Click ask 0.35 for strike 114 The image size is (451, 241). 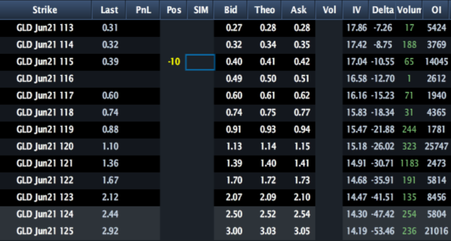(x=302, y=45)
